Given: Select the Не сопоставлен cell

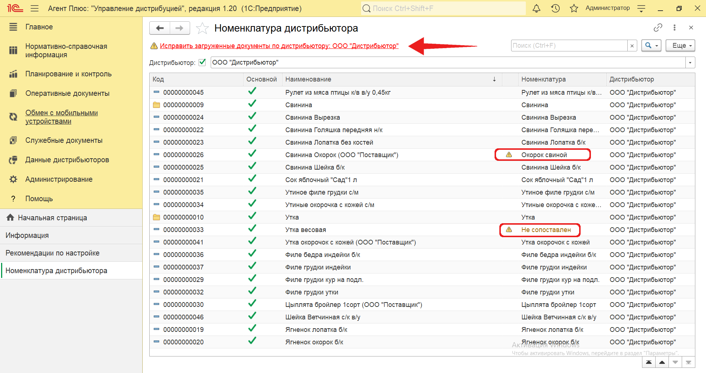Looking at the screenshot, I should click(x=562, y=230).
